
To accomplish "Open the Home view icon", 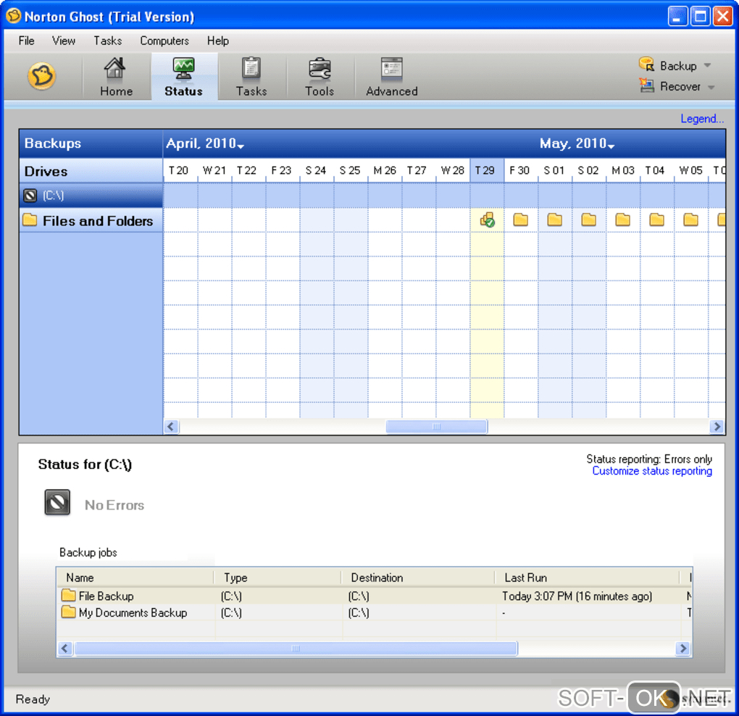I will coord(115,68).
